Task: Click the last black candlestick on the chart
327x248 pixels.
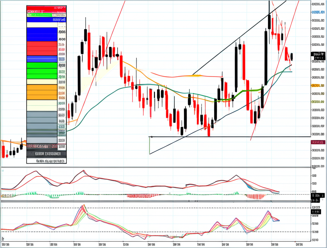Action: [x=292, y=57]
